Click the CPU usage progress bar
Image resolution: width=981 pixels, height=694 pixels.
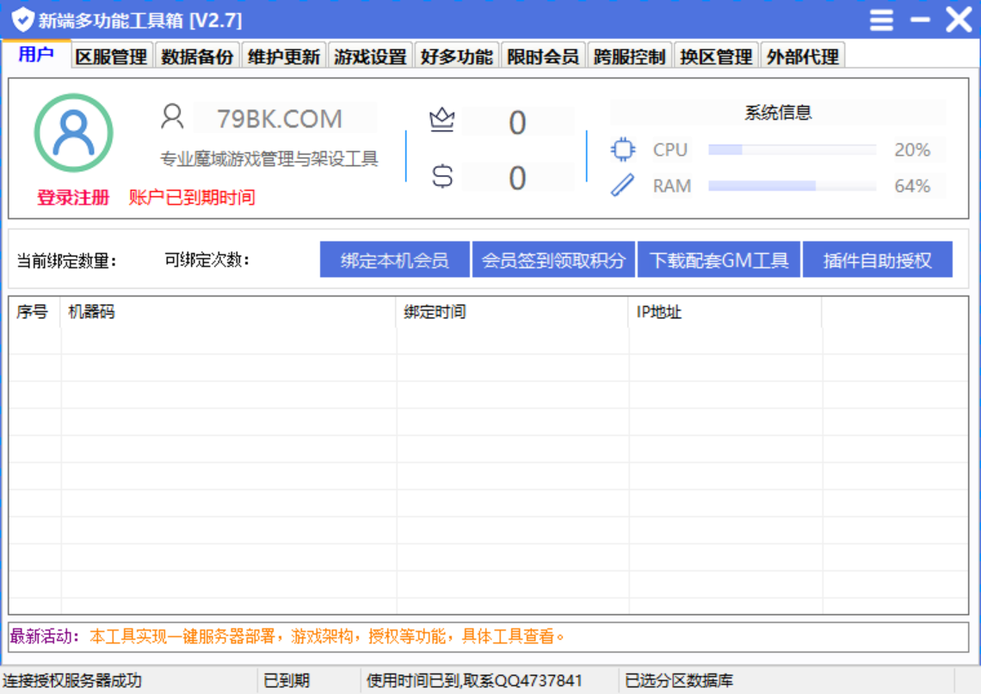point(792,150)
